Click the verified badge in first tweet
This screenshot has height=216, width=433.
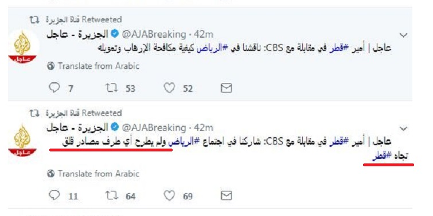[x=115, y=34]
